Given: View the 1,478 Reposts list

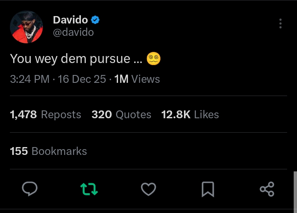Looking at the screenshot, I should point(45,115).
